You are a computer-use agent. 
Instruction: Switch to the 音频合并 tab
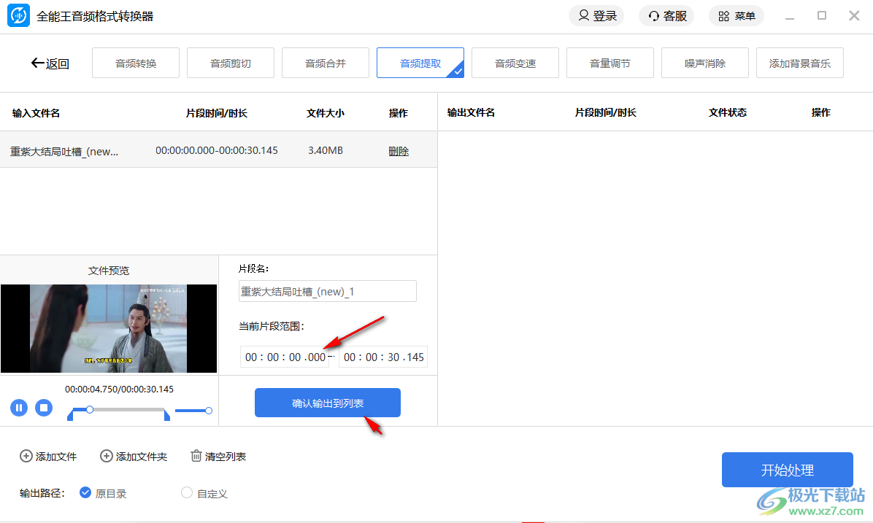click(x=325, y=63)
